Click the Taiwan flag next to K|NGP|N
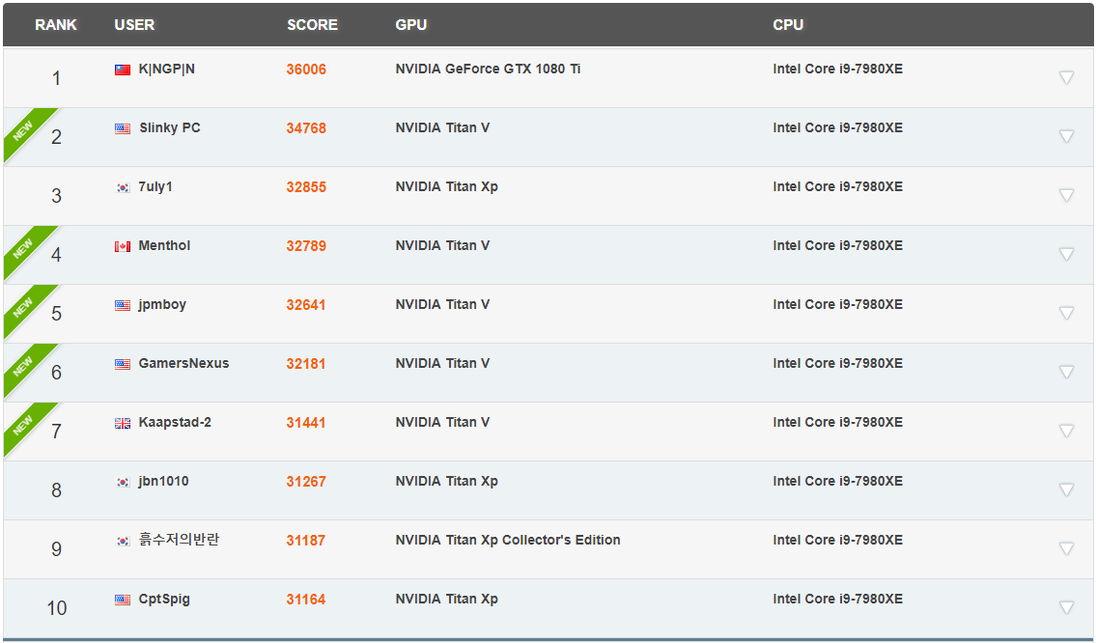Screen dimensions: 1096x643 tap(123, 70)
